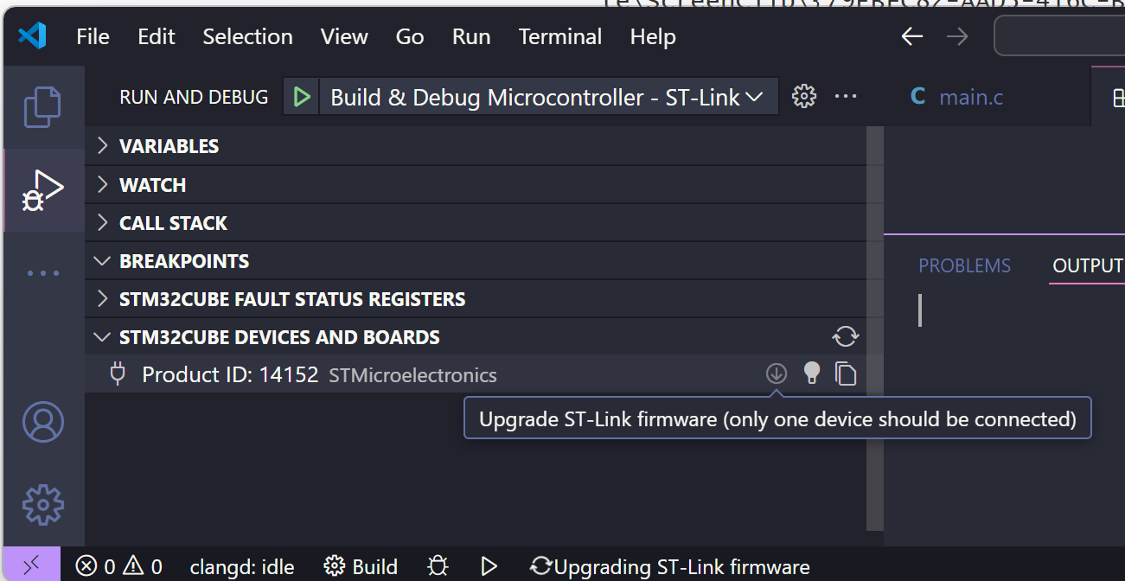Screen dimensions: 1125x581
Task: Click the Accounts icon in the activity bar
Action: 43,422
